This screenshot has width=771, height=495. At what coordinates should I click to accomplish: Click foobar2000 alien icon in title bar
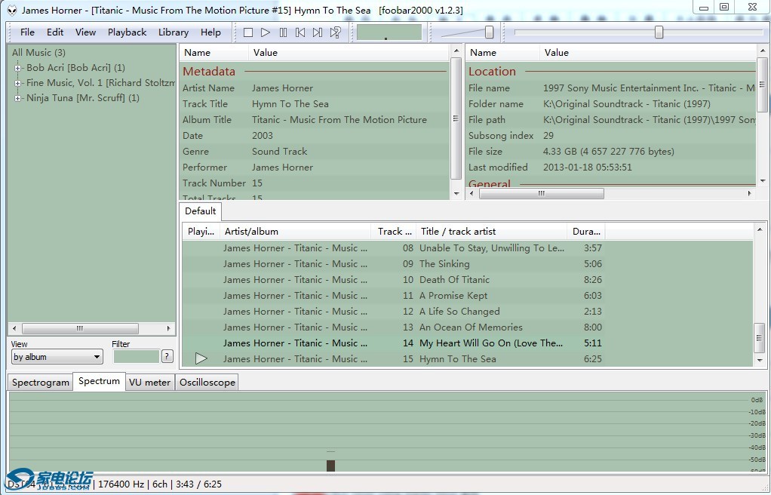point(12,10)
